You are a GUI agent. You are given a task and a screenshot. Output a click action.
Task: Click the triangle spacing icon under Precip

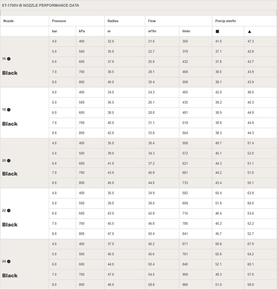[x=249, y=31]
